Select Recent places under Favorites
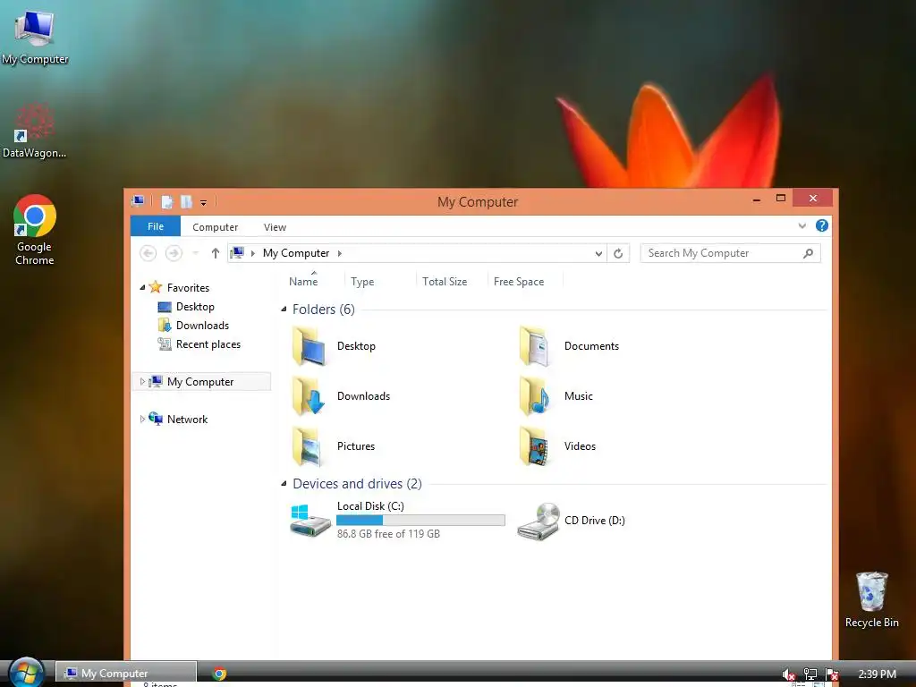This screenshot has width=916, height=687. pos(208,344)
